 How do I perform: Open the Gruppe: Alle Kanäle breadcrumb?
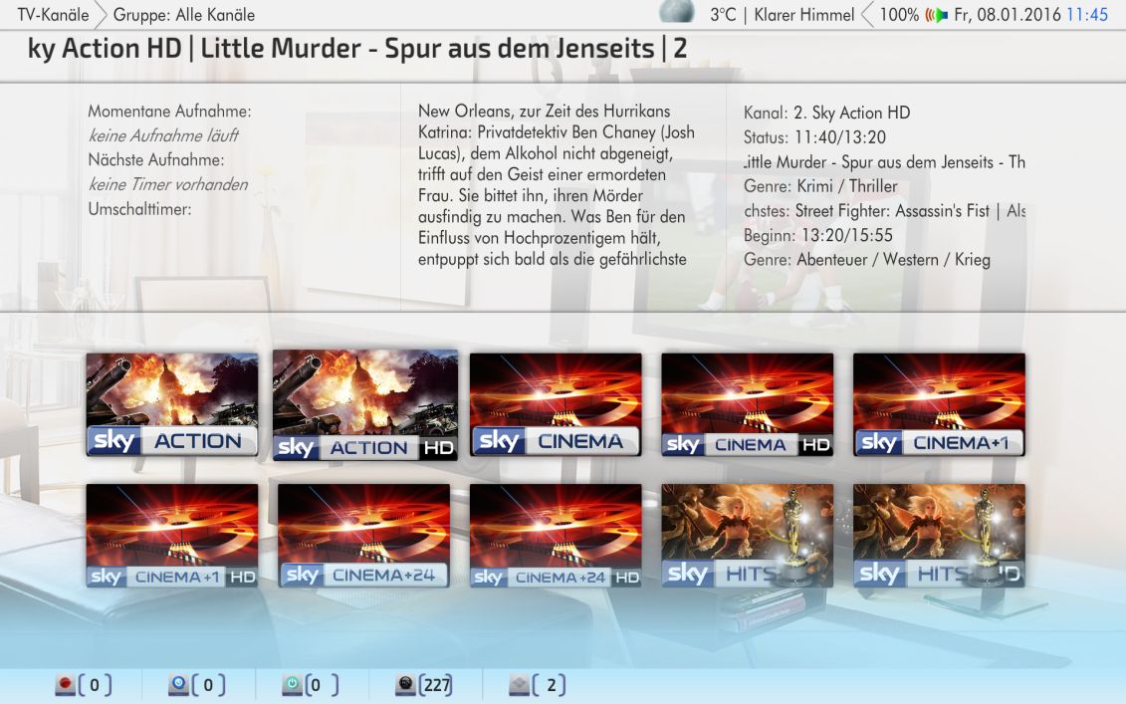tap(184, 14)
